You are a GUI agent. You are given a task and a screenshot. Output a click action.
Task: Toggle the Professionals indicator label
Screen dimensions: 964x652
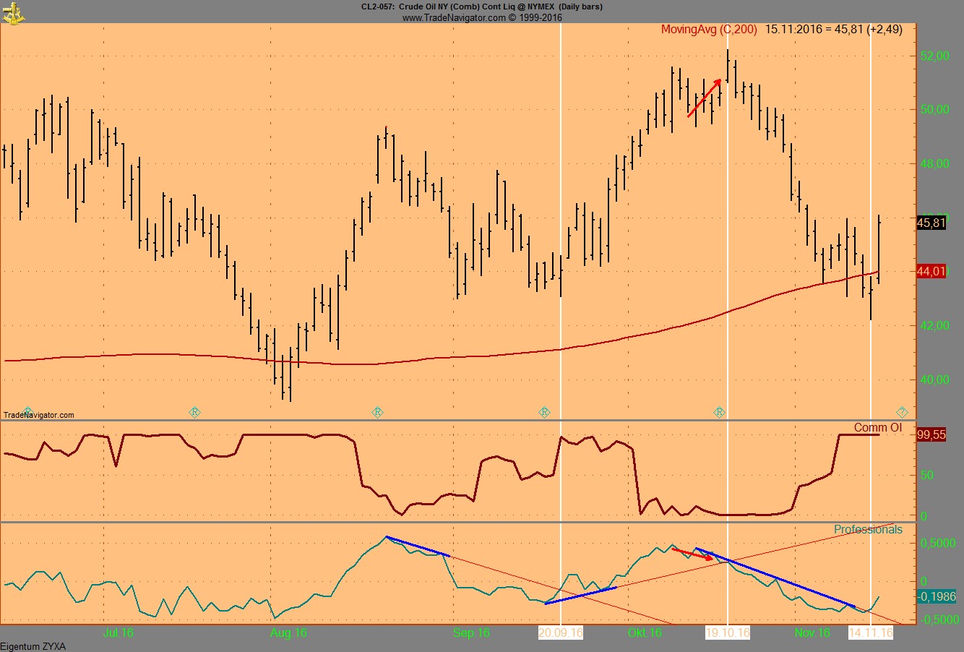[868, 528]
